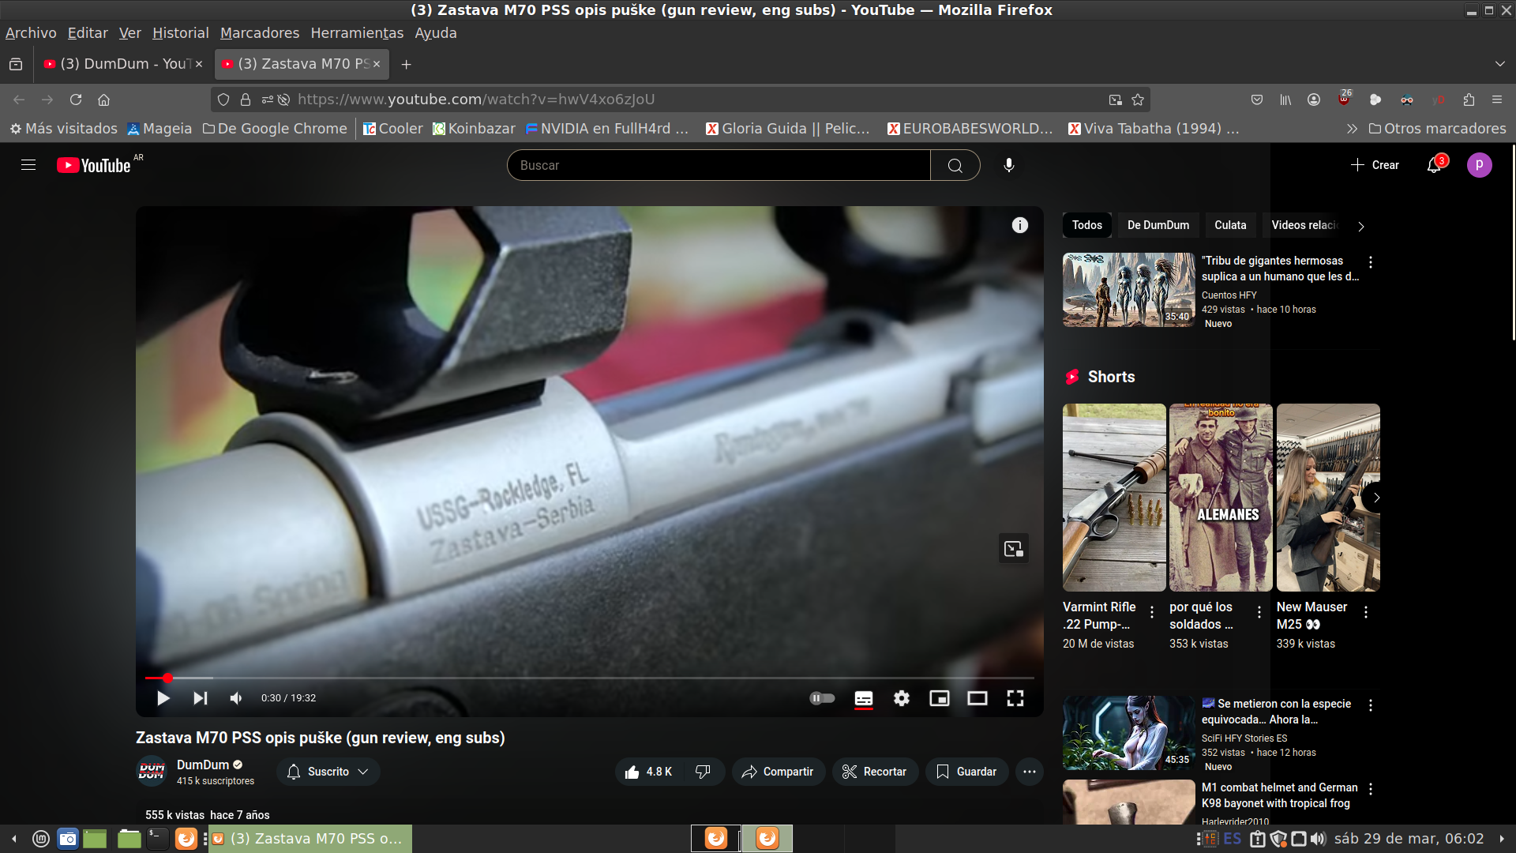1516x853 pixels.
Task: Enter fullscreen video mode
Action: [1015, 698]
